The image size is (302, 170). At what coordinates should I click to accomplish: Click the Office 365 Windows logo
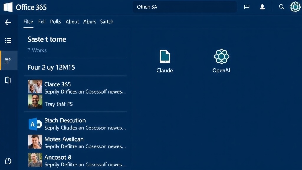point(8,7)
